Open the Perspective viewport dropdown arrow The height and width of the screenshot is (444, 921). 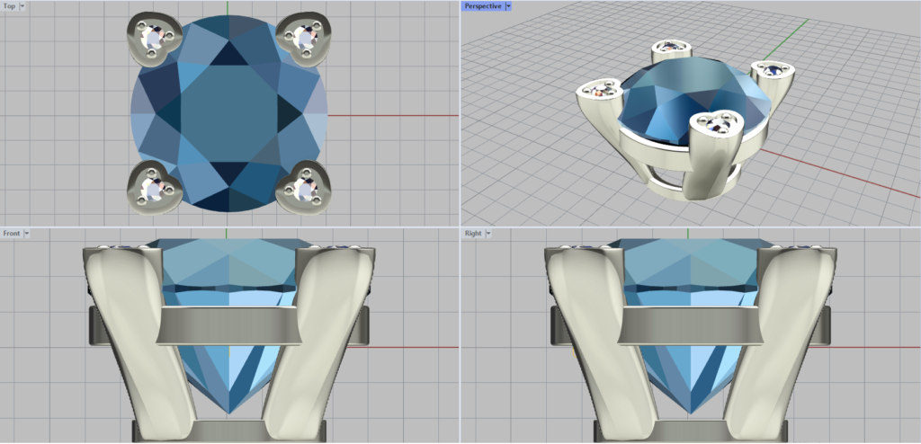(x=508, y=5)
